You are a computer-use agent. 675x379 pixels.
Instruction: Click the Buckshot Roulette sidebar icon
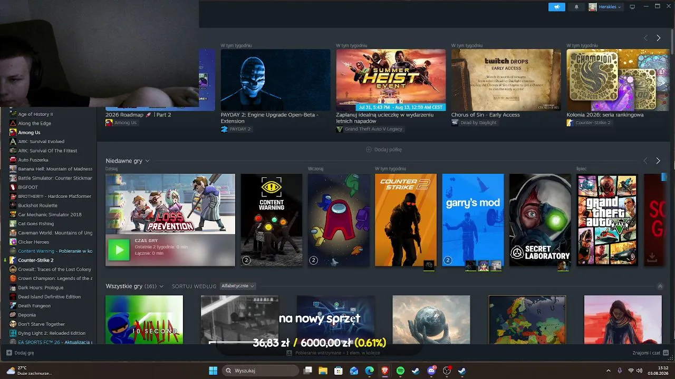point(13,205)
